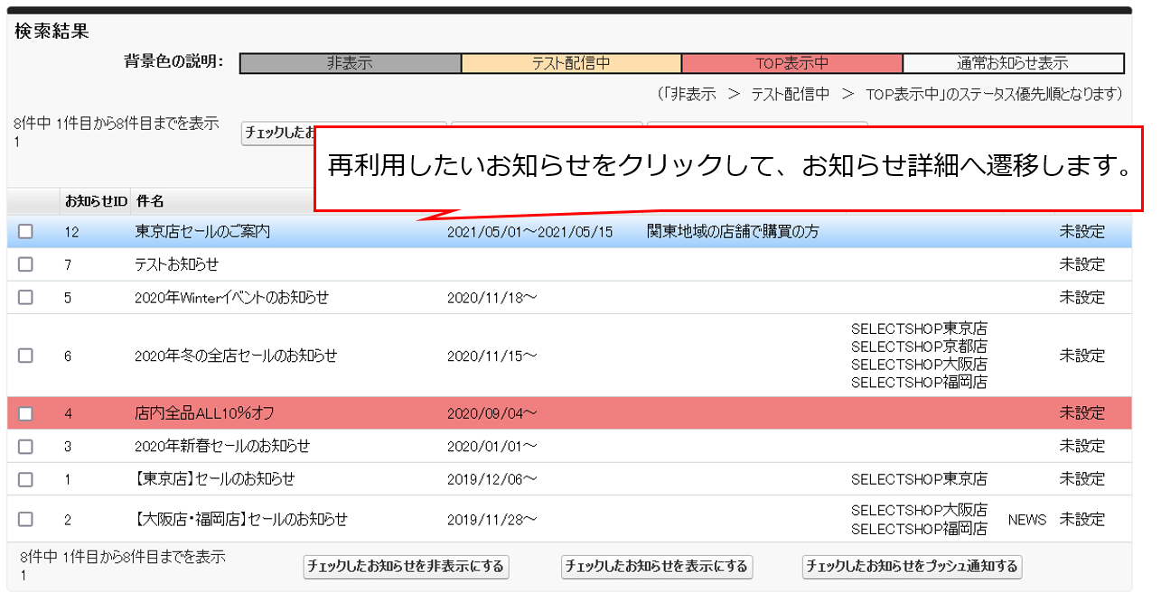Click the 店内全品ALL10%オフ notice title
The image size is (1161, 601).
click(x=204, y=413)
